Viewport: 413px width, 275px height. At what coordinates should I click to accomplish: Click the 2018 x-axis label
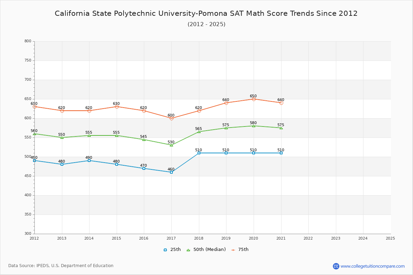coord(199,238)
